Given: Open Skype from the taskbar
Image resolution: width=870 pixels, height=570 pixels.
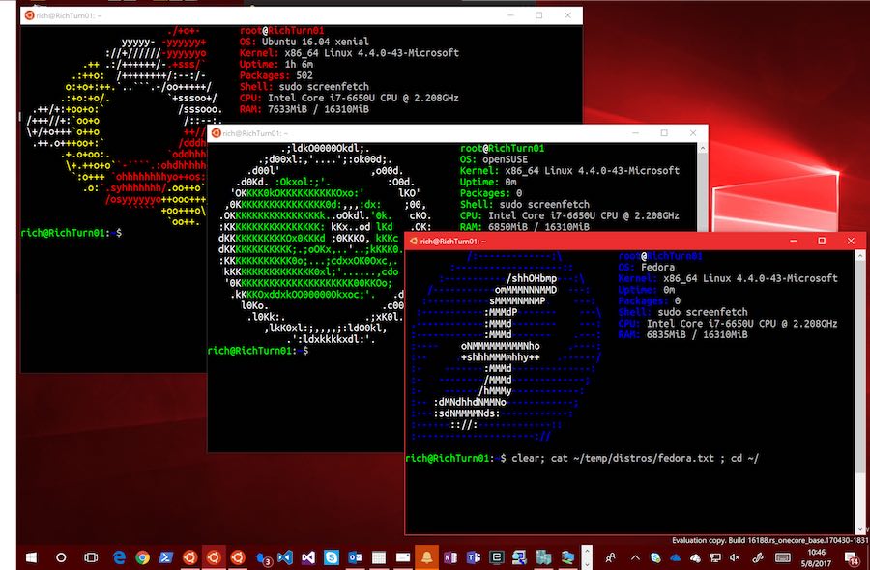Looking at the screenshot, I should tap(332, 557).
